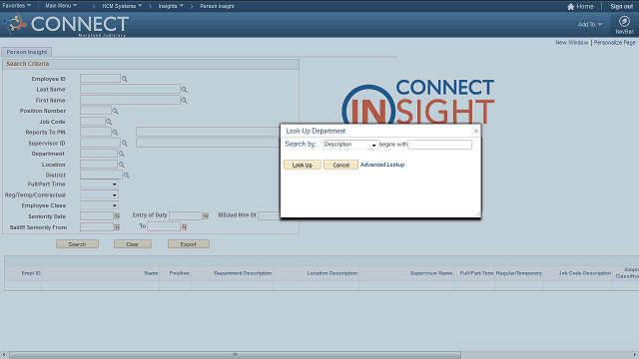Image resolution: width=639 pixels, height=359 pixels.
Task: Open the Seniority Date calendar picker
Action: [117, 216]
